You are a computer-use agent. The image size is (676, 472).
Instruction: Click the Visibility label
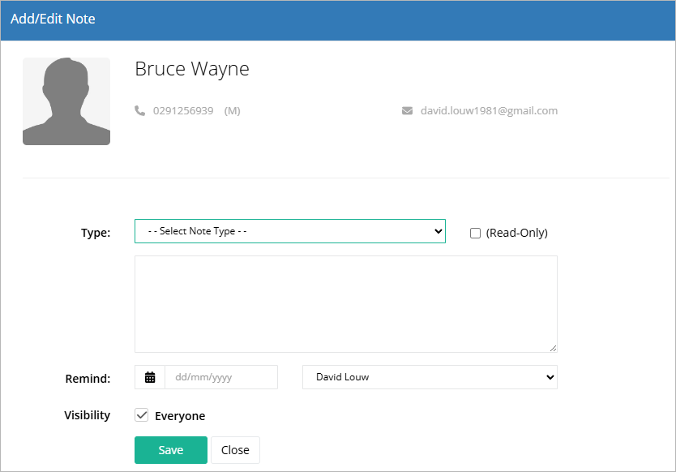(x=87, y=415)
